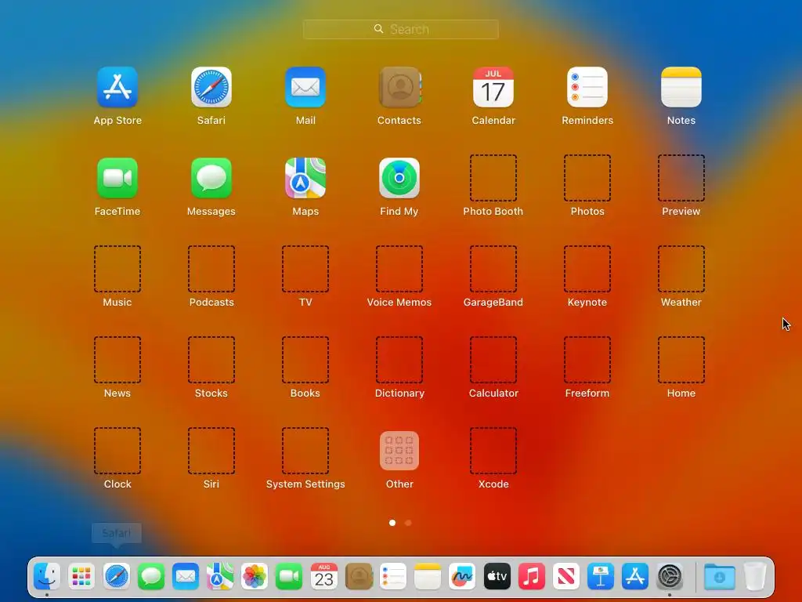Screen dimensions: 802x602
Task: Open Safari from the Dock
Action: tap(116, 576)
